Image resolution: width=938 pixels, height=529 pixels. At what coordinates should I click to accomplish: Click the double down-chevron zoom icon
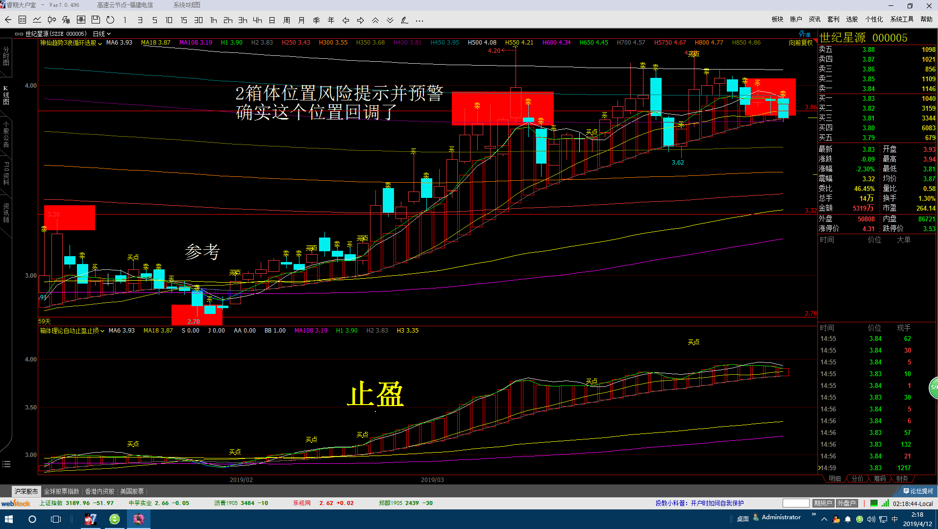tap(390, 20)
